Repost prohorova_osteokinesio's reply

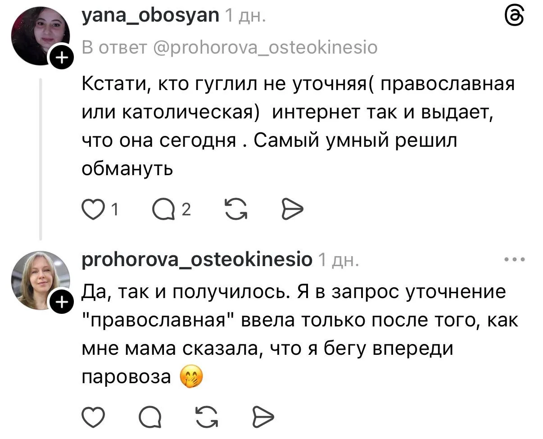[x=207, y=417]
